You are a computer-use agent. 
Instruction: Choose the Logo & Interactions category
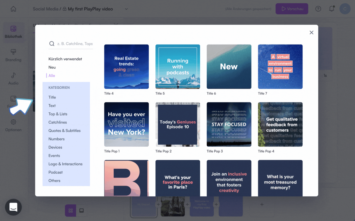(65, 164)
